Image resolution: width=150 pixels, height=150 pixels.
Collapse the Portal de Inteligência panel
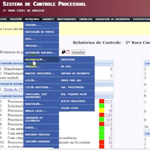pos(111,84)
